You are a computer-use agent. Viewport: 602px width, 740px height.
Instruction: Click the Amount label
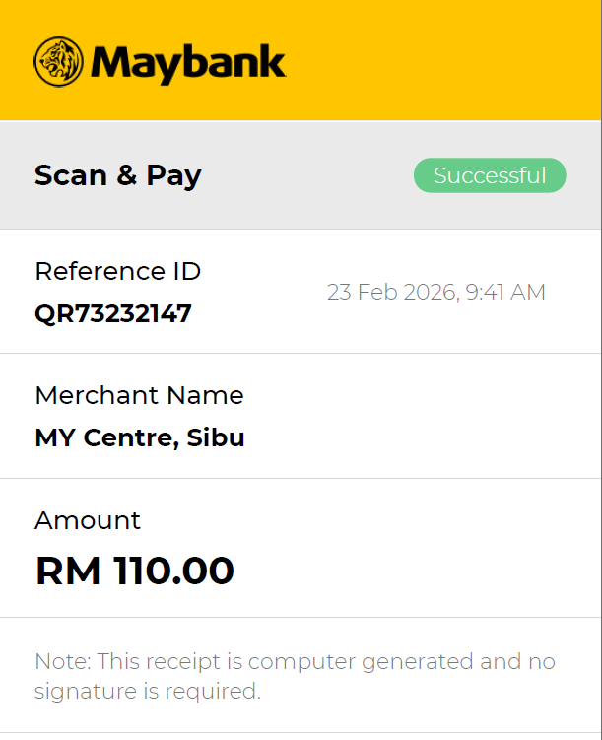tap(88, 520)
